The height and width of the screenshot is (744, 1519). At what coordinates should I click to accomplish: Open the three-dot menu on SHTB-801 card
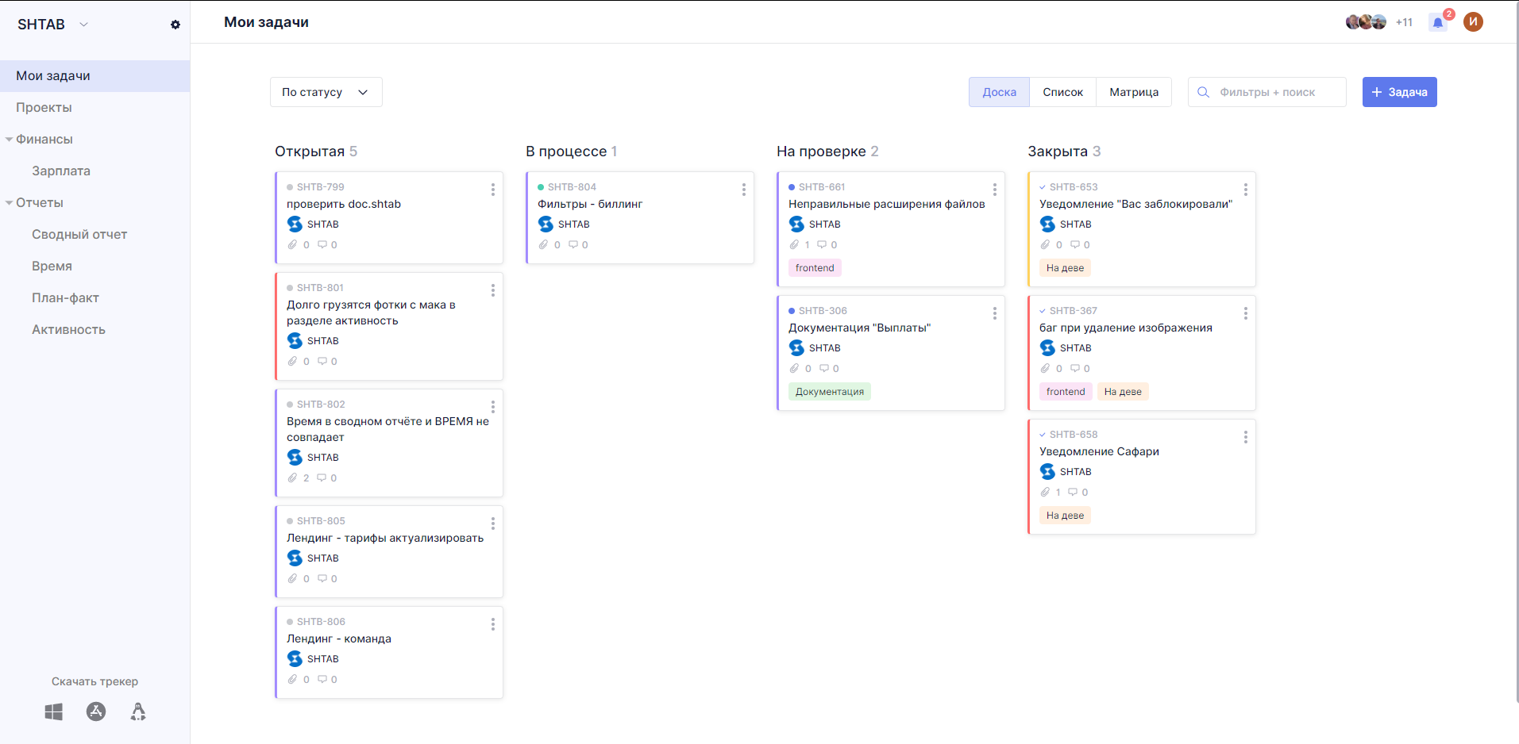493,290
